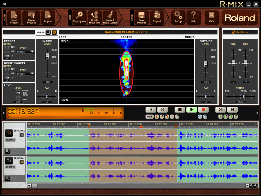Unmute track T2 with the M button
Image resolution: width=261 pixels, height=196 pixels.
[x=21, y=162]
